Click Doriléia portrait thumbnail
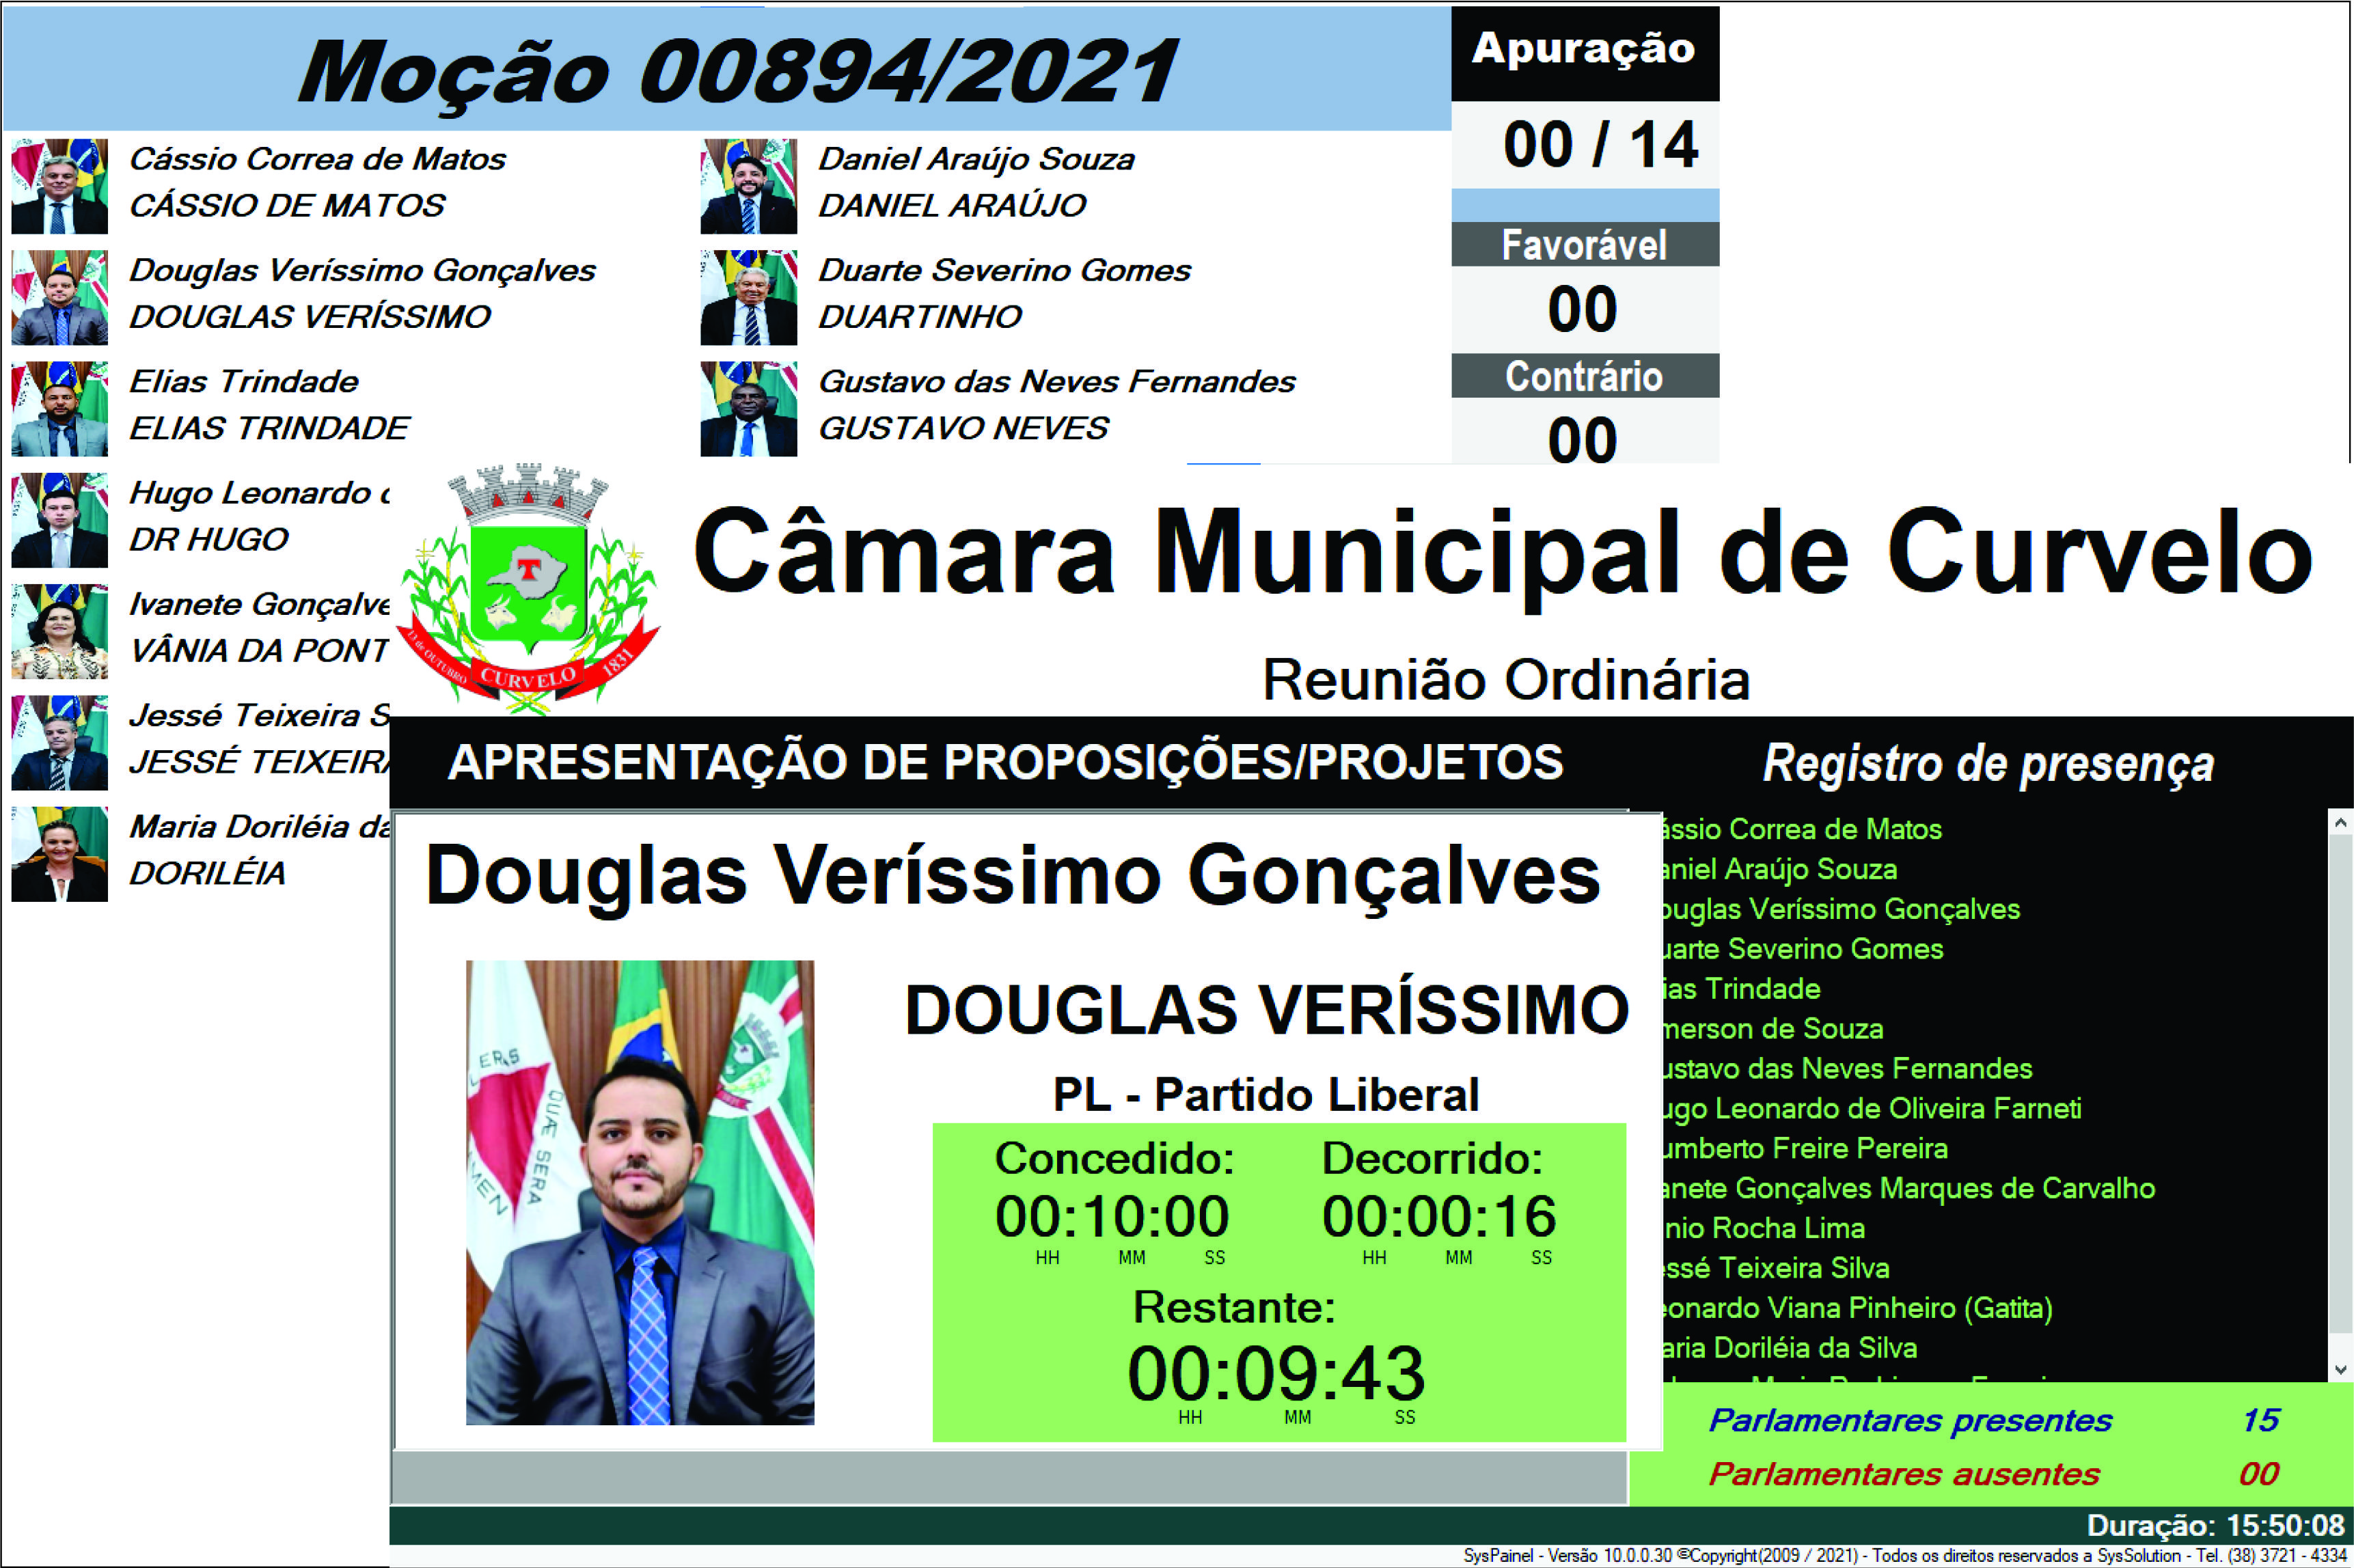Screen dimensions: 2354x1568 pos(59,854)
